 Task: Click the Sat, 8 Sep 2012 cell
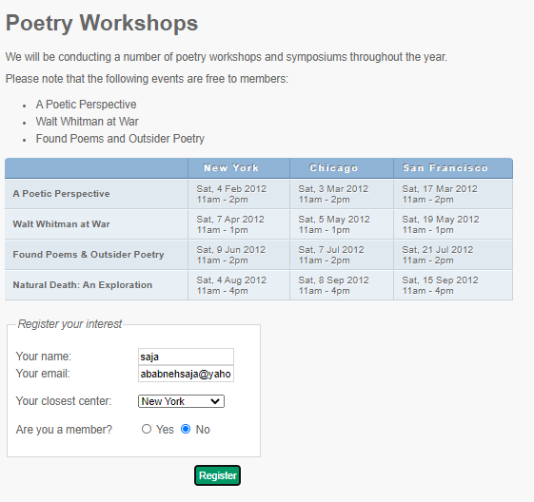[x=342, y=285]
